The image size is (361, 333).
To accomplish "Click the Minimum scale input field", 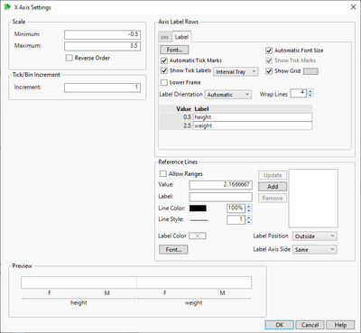I will 102,34.
